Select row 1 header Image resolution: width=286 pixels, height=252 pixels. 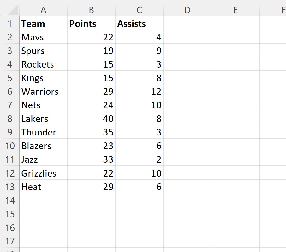10,24
